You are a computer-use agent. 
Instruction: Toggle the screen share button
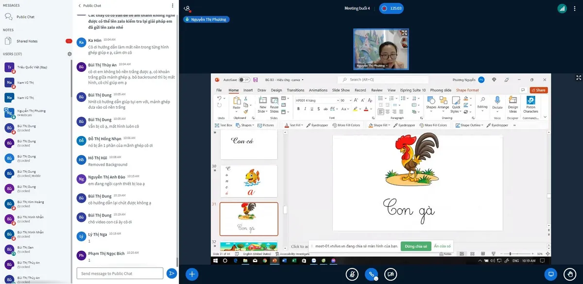tap(551, 274)
